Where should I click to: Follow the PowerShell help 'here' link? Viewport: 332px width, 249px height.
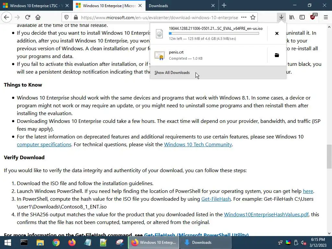tap(308, 191)
